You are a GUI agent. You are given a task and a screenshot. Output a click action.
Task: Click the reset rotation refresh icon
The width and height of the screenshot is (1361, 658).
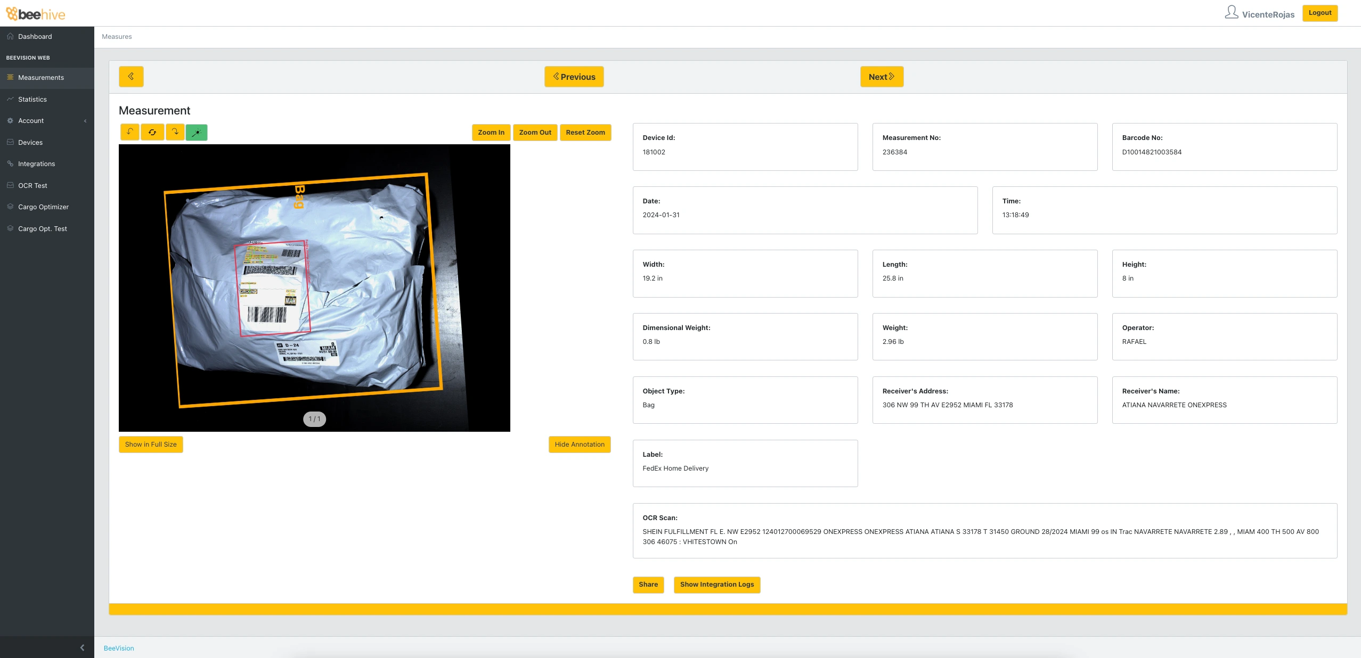click(152, 132)
